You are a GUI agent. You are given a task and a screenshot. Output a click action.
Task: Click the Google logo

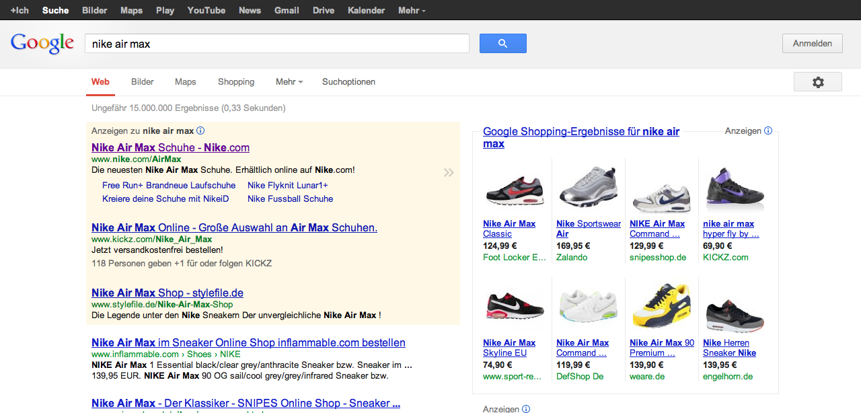coord(42,43)
